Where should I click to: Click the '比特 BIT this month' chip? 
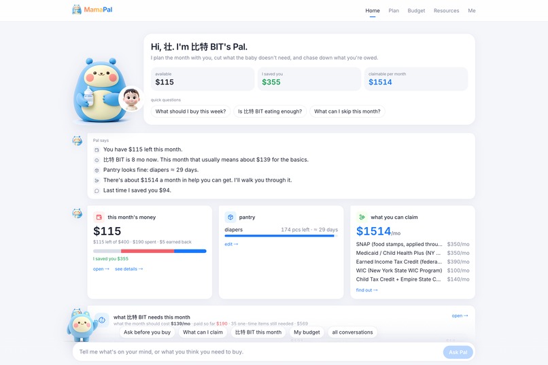click(258, 332)
